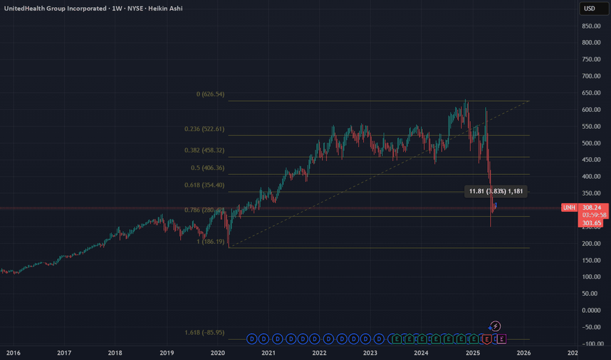This screenshot has width=611, height=360.
Task: Click the first green earnings E marker
Action: pos(396,339)
